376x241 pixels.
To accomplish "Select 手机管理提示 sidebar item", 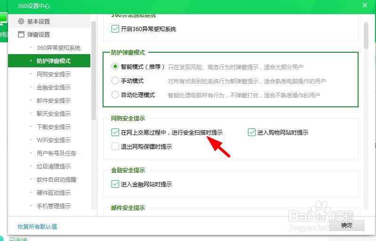I will (54, 206).
